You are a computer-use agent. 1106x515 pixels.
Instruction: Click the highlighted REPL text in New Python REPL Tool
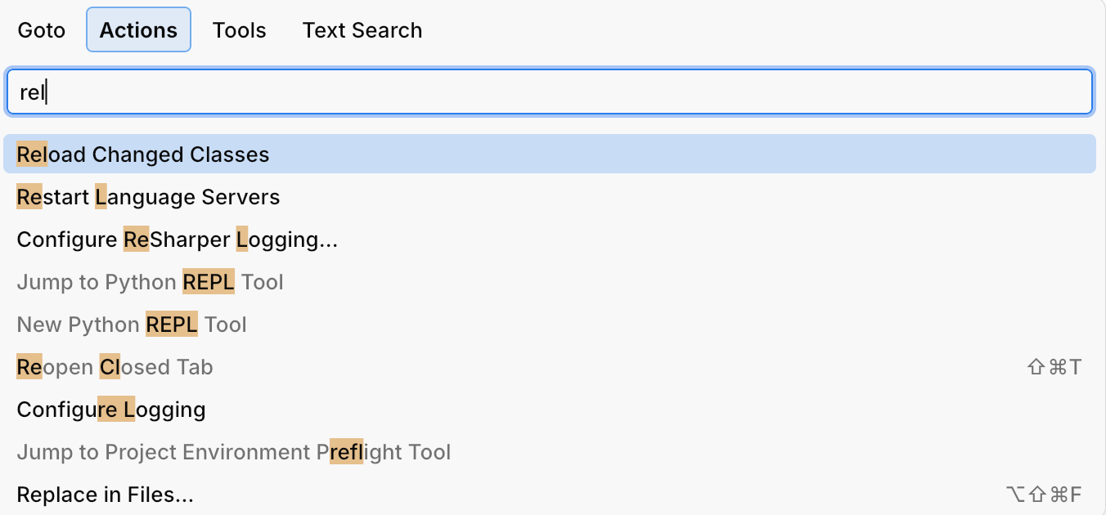(171, 324)
